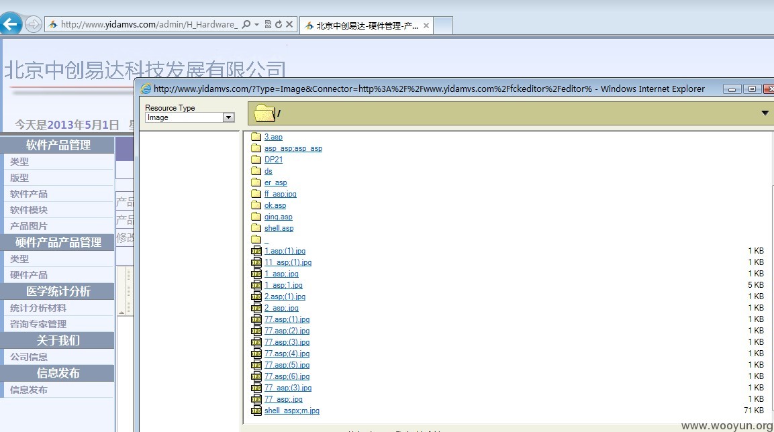Open the 产品图片 sidebar item

pos(29,226)
